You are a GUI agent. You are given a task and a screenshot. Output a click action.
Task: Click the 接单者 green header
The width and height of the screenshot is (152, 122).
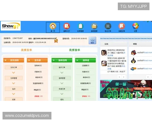[x=85, y=60]
